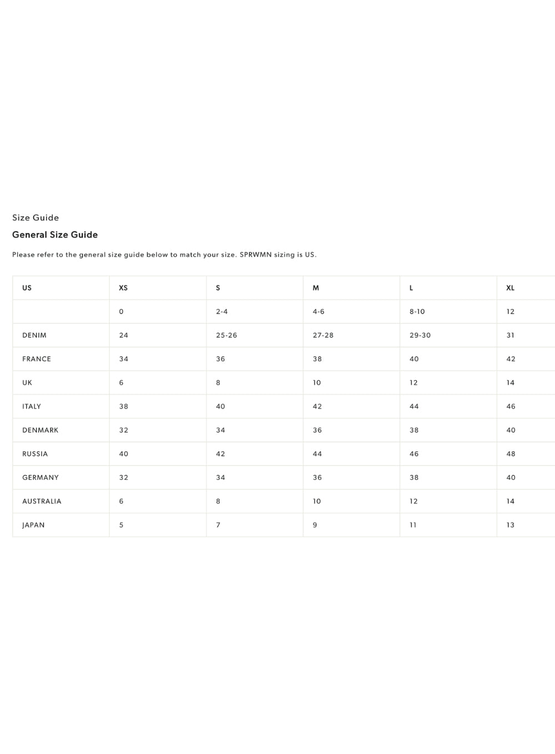Click the 8-10 US size cell

pos(417,311)
